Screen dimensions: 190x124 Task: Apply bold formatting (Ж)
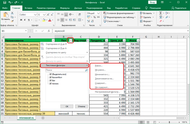pos(21,20)
